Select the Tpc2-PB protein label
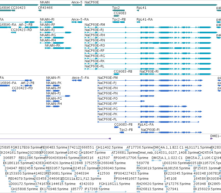Screen dimensions: 221x193 (126, 130)
